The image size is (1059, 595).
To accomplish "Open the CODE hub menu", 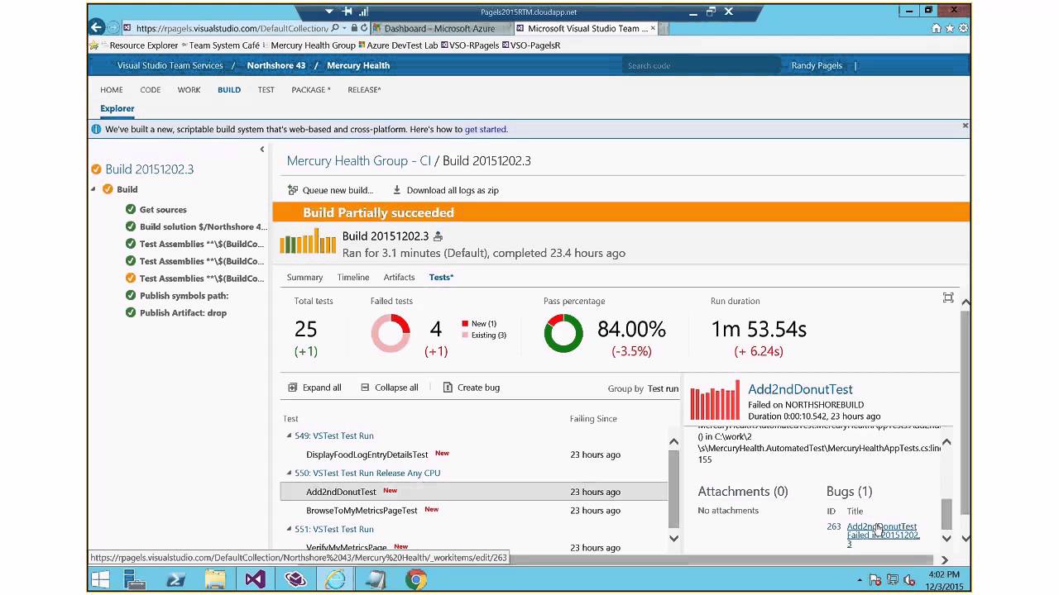I will (151, 89).
